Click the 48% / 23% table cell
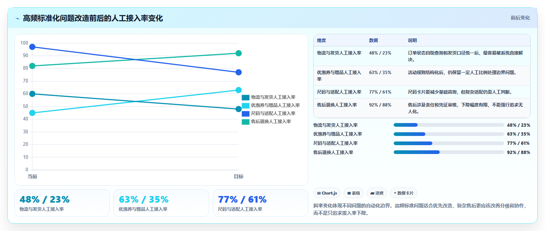545x231 pixels. click(x=380, y=53)
